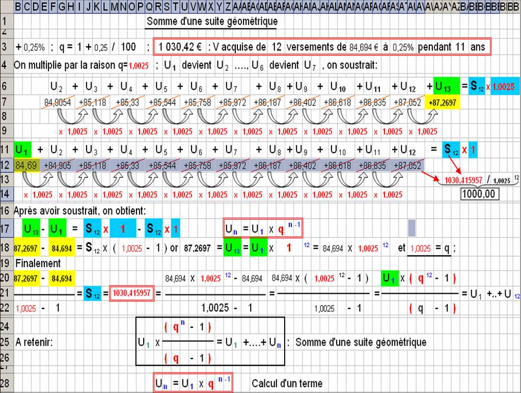This screenshot has height=393, width=521.
Task: Select the 'Finalement' text in row 19
Action: pos(38,264)
